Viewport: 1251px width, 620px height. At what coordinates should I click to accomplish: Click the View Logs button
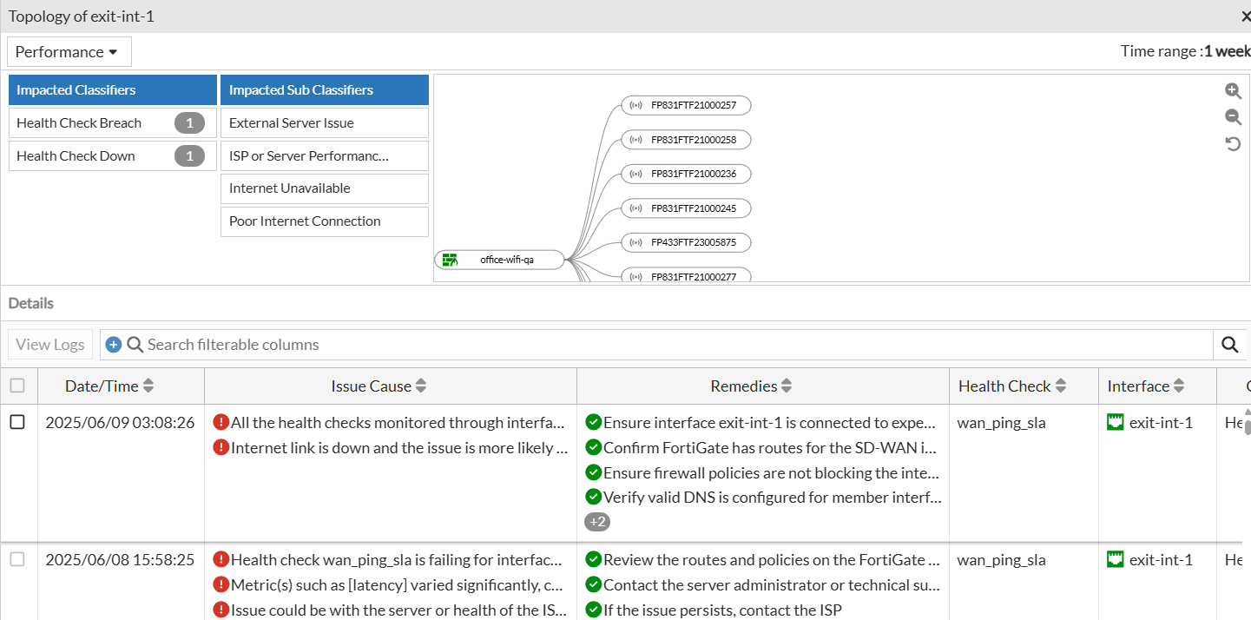pos(50,345)
